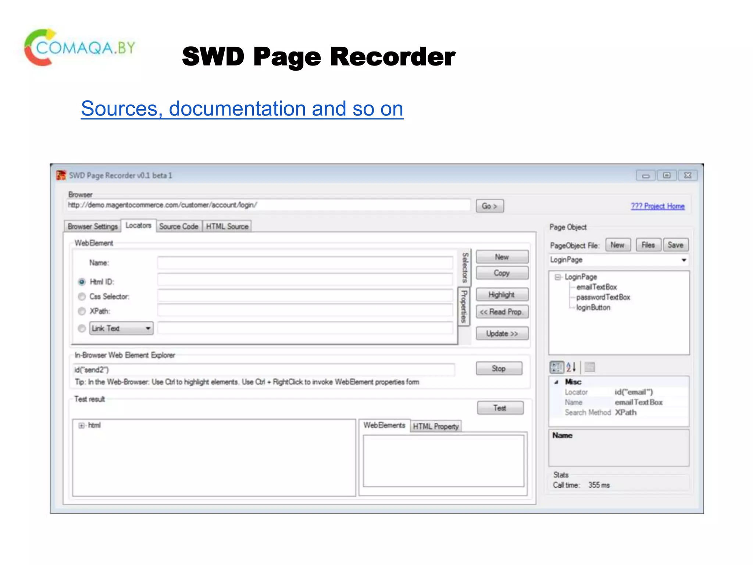Click the Test button
The width and height of the screenshot is (753, 565).
(x=500, y=408)
